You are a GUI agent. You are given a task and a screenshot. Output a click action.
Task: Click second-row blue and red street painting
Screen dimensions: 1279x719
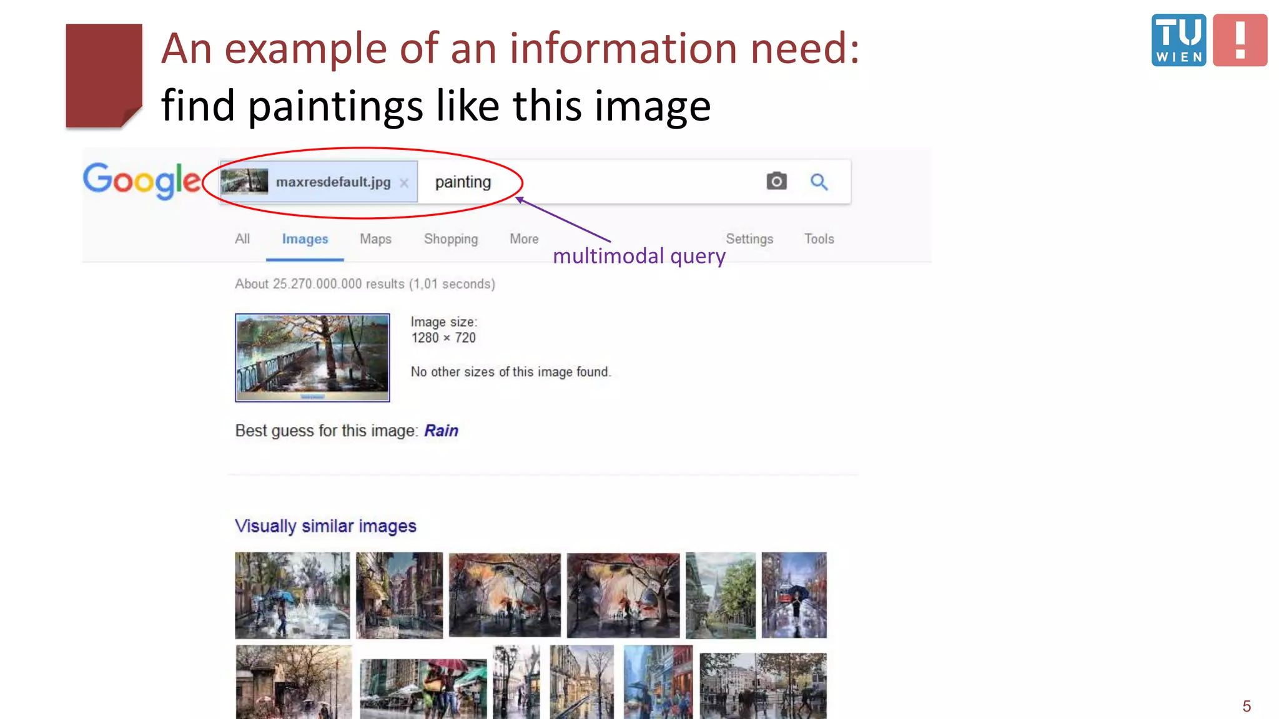(658, 682)
